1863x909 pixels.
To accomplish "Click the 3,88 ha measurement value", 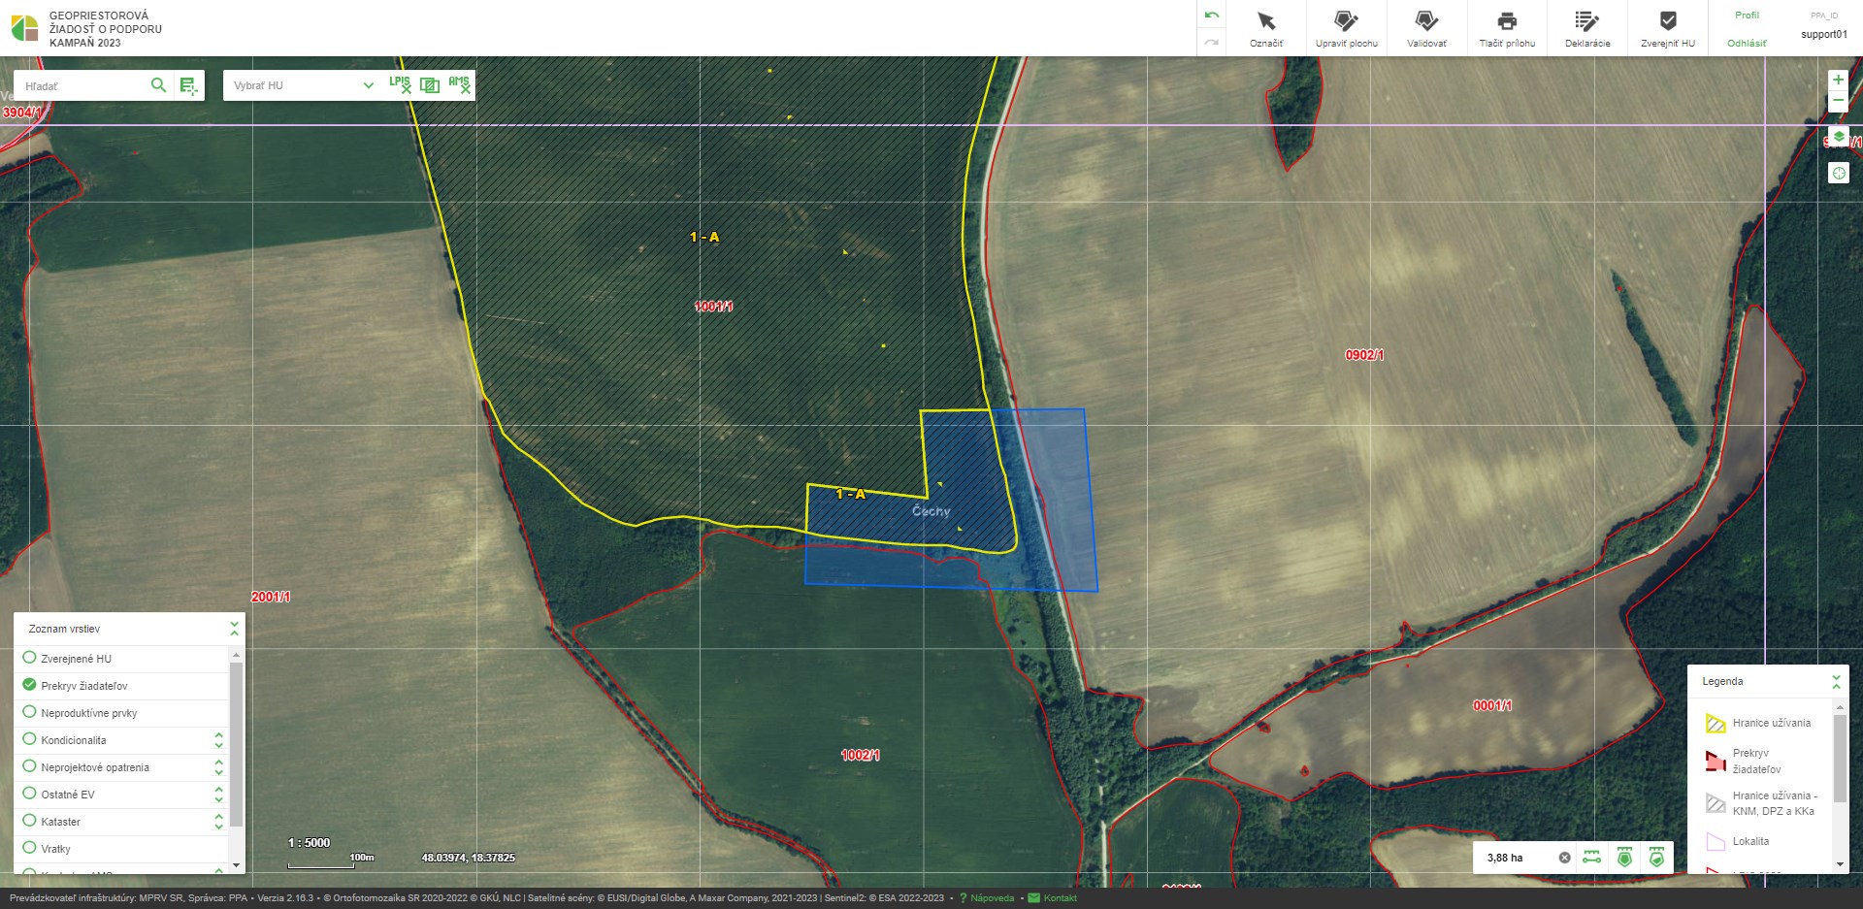I will click(1505, 858).
